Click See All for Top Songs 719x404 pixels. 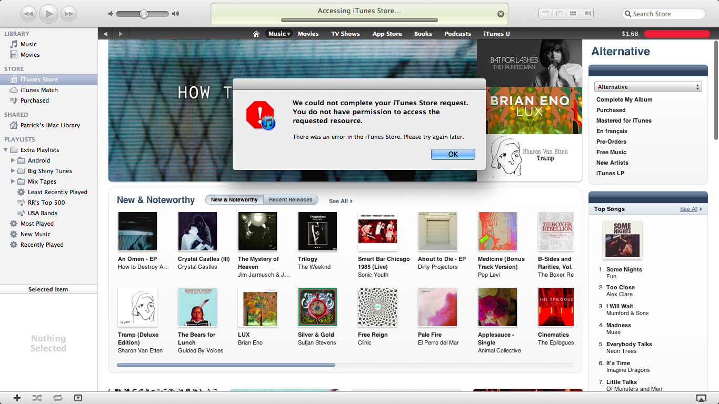coord(691,209)
